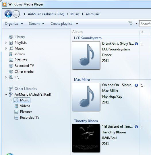The image size is (151, 155).
Task: Expand the F:\ device node
Action: click(6, 77)
